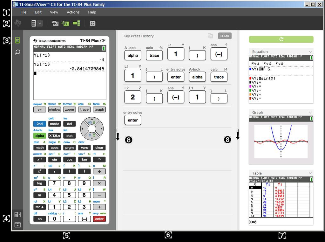The width and height of the screenshot is (325, 242).
Task: Click the clear key on the calculator
Action: [99, 148]
